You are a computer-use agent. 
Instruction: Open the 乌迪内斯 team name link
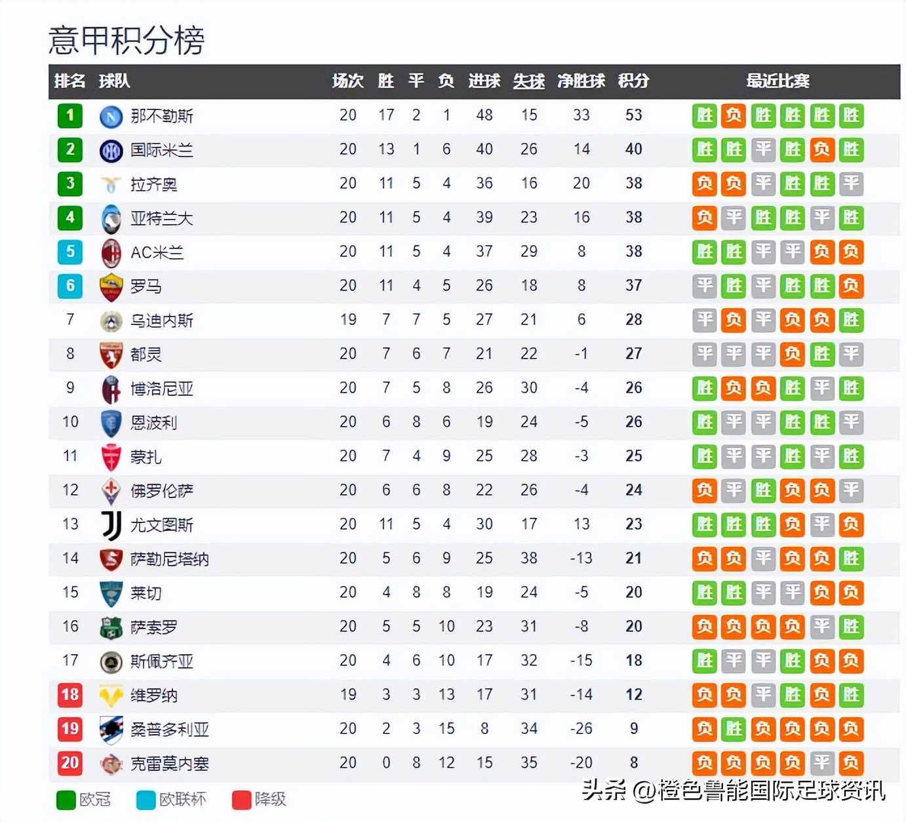pyautogui.click(x=161, y=321)
